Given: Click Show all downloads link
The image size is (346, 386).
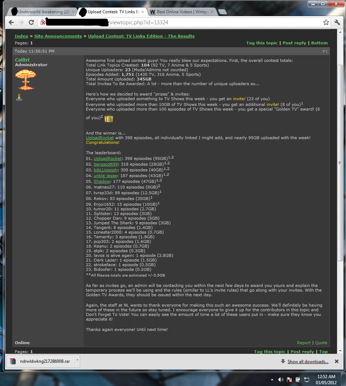Looking at the screenshot, I should [x=308, y=361].
